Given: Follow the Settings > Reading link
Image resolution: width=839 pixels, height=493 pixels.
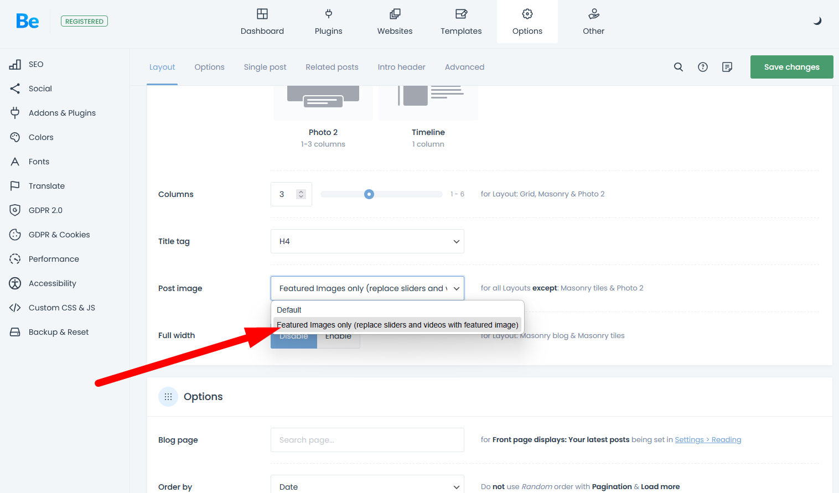Looking at the screenshot, I should point(708,440).
